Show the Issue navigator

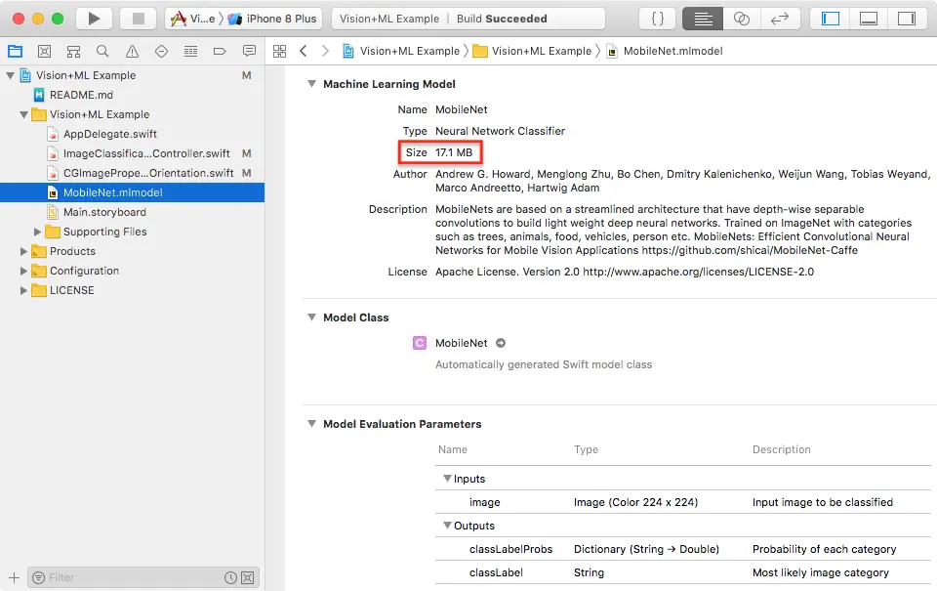[x=132, y=52]
